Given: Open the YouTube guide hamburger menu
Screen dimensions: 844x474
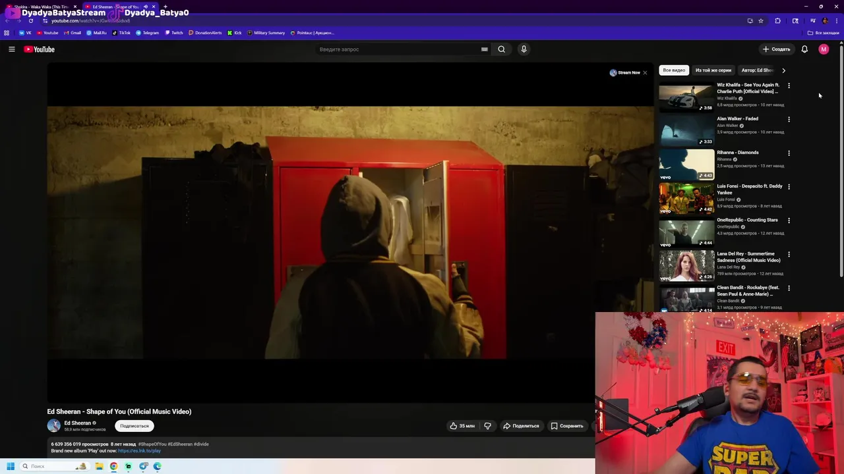Looking at the screenshot, I should pyautogui.click(x=11, y=49).
